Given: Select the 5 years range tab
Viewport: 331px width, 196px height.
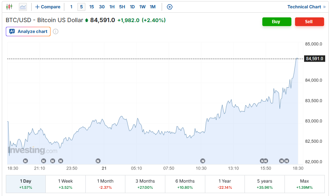Looking at the screenshot, I should point(265,184).
